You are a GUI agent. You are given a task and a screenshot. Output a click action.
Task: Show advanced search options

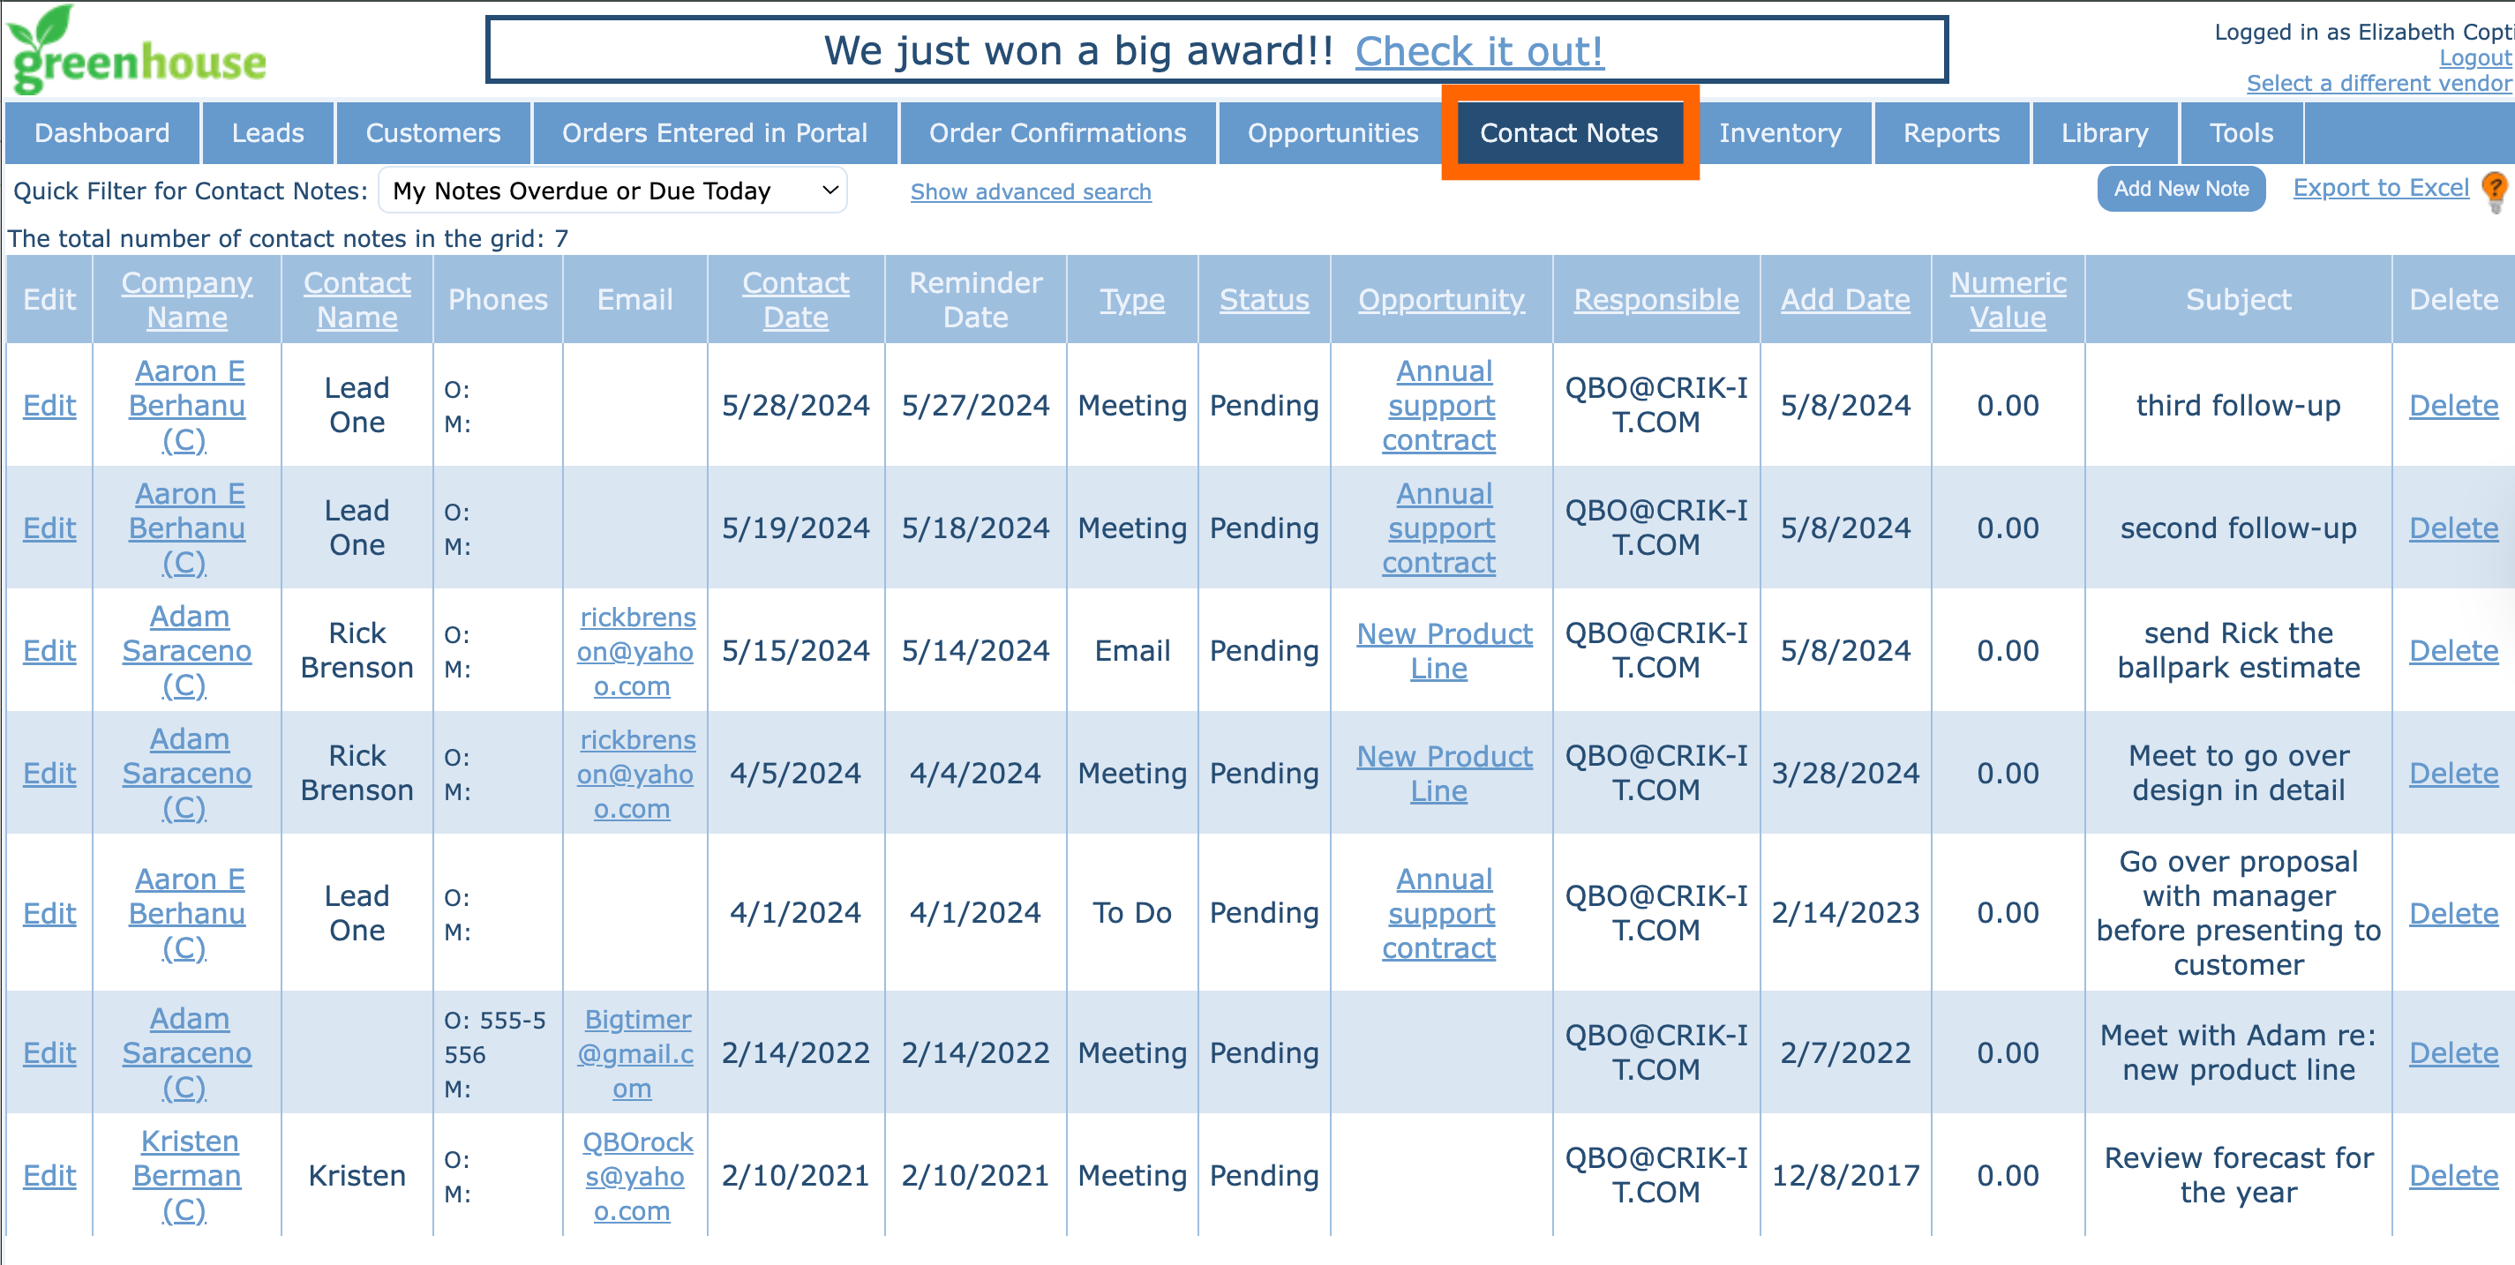1030,191
